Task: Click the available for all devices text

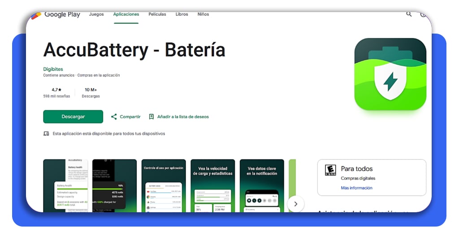Action: pos(109,133)
